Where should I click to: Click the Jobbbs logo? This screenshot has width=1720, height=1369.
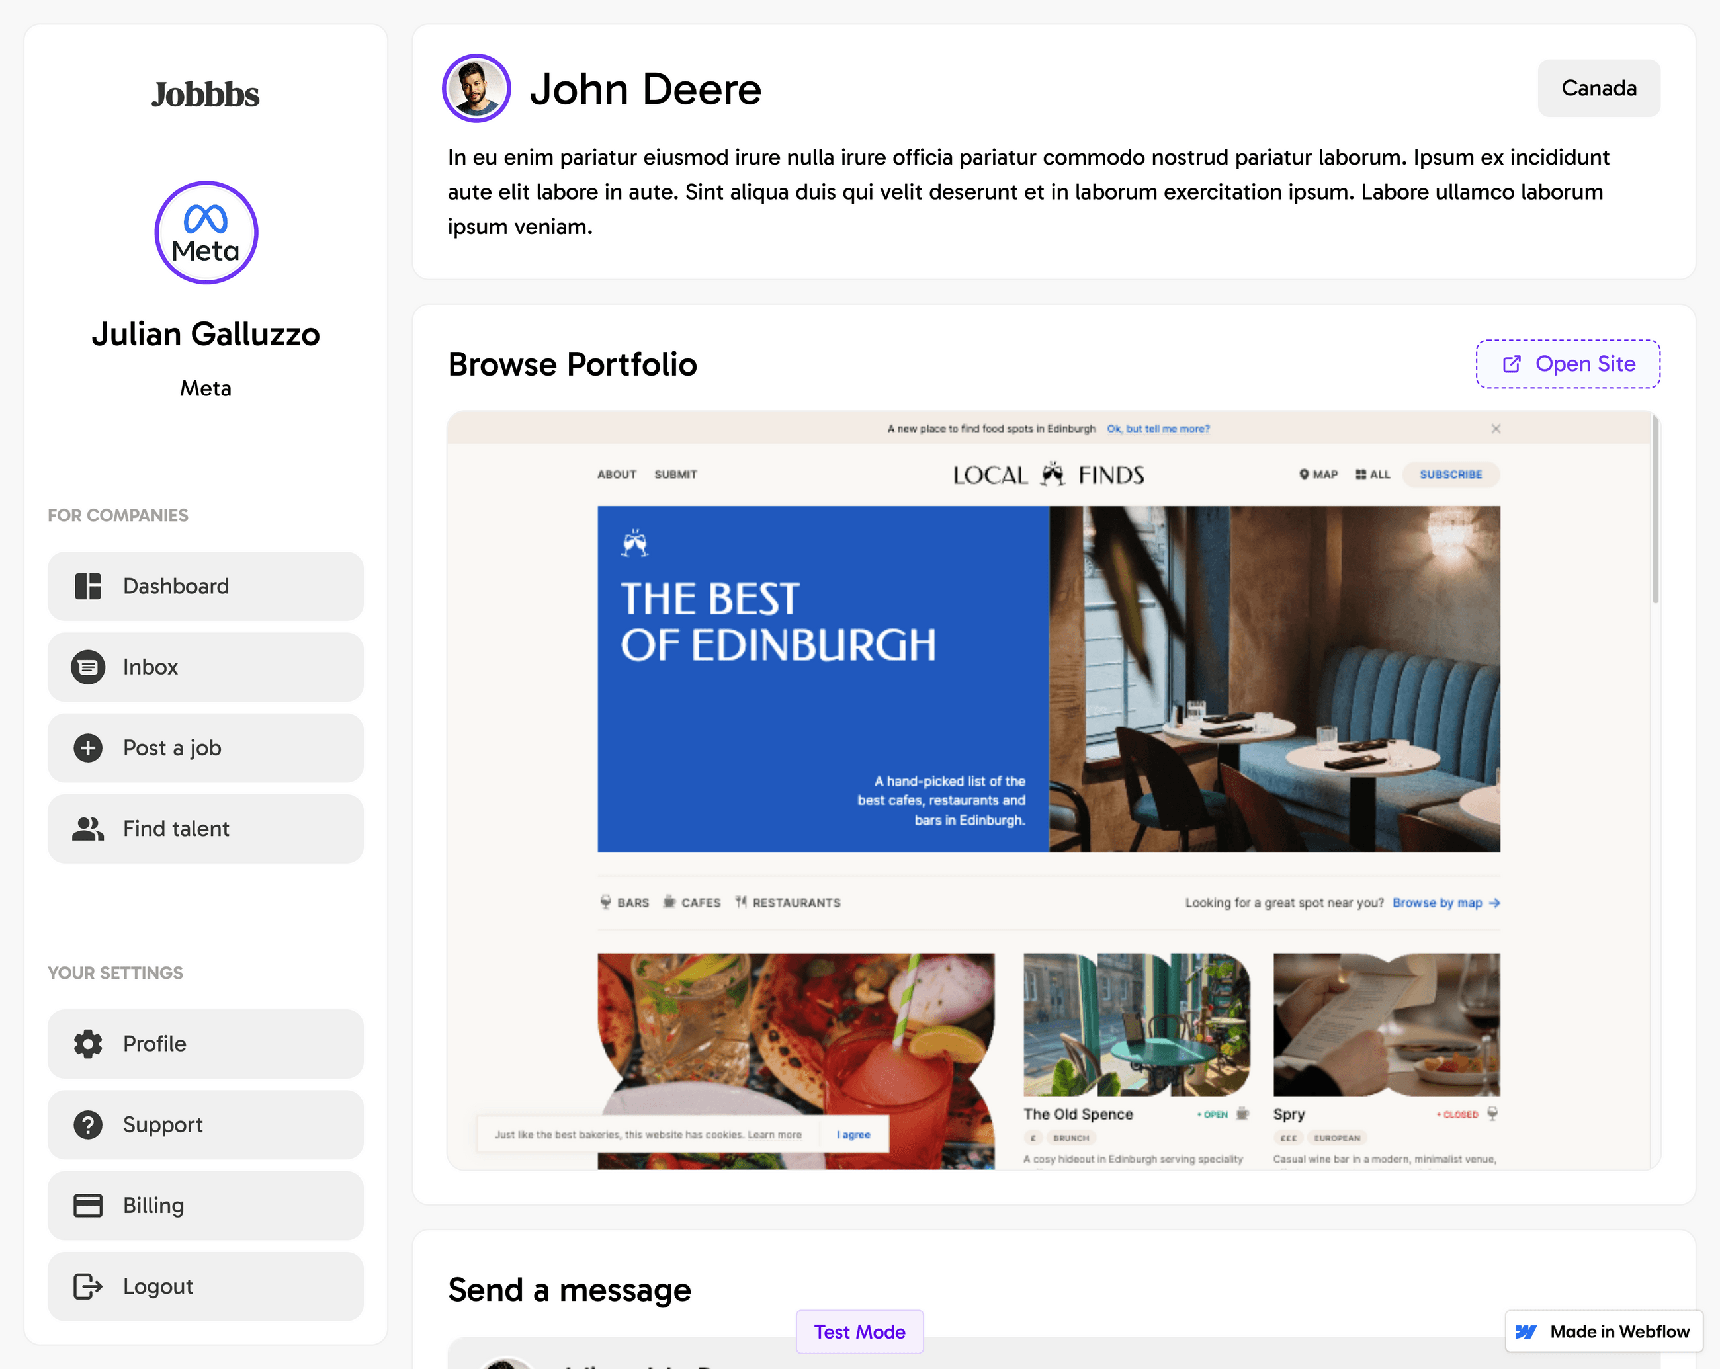point(205,94)
